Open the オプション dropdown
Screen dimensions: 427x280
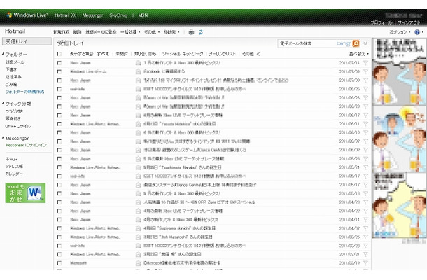[400, 32]
